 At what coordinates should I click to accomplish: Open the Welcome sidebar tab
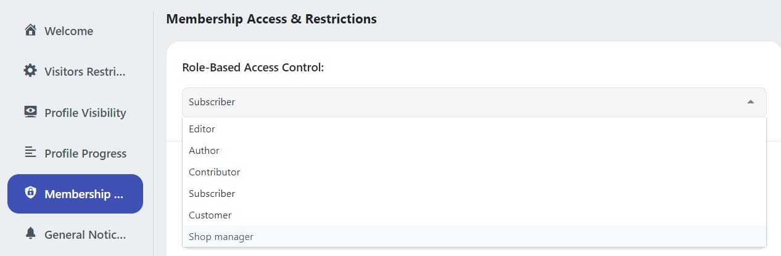click(68, 31)
